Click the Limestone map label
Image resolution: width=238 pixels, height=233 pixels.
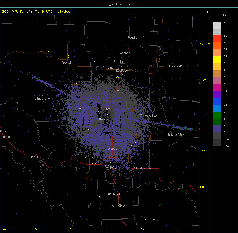pyautogui.click(x=42, y=99)
